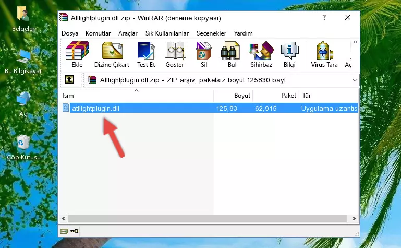Select the atllightplugin.dll file row
Image resolution: width=401 pixels, height=248 pixels.
point(209,108)
